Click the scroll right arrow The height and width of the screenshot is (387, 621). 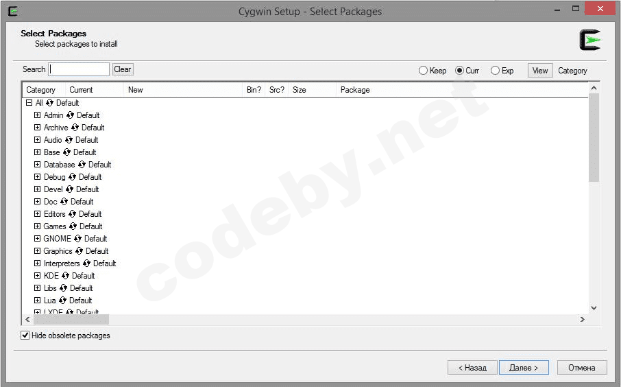coord(582,319)
